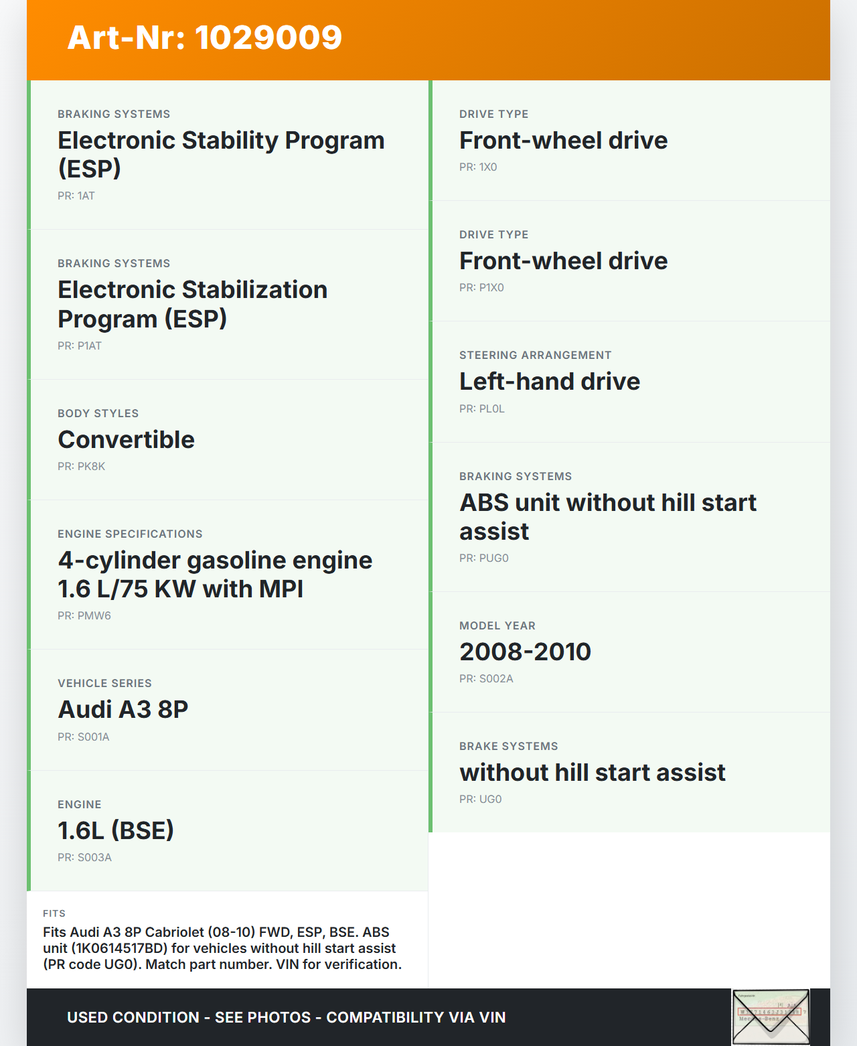Select the Electronic Stabilization Program (ESP) entry
This screenshot has height=1046, width=857.
[228, 305]
